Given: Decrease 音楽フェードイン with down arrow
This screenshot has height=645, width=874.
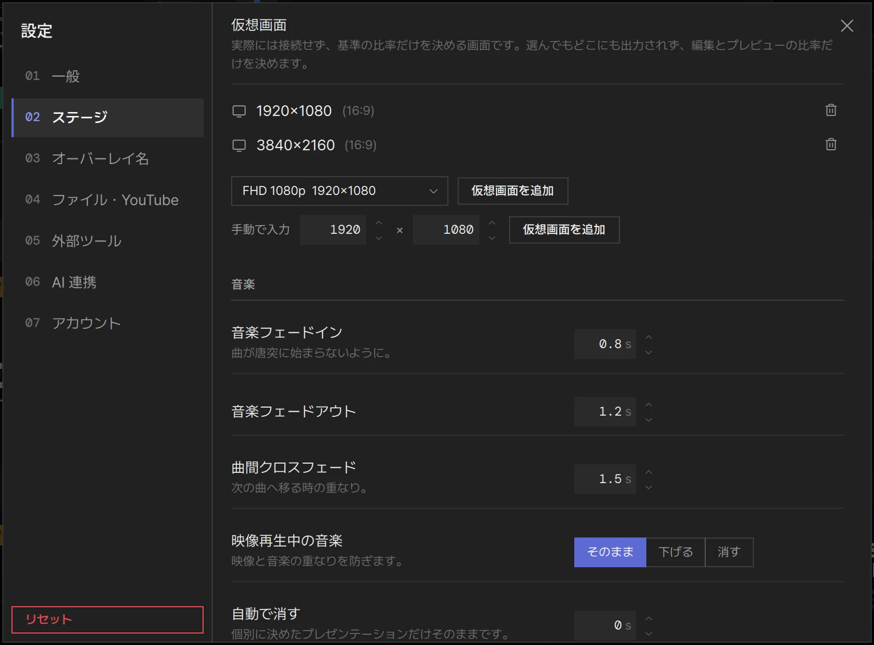Looking at the screenshot, I should click(649, 352).
